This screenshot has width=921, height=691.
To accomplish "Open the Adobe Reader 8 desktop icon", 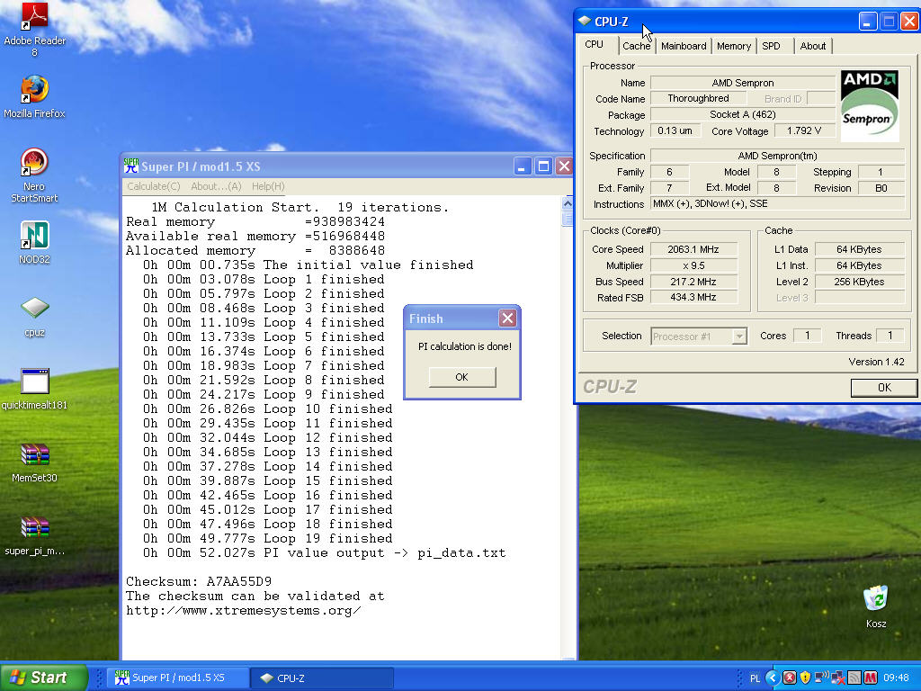I will click(34, 17).
